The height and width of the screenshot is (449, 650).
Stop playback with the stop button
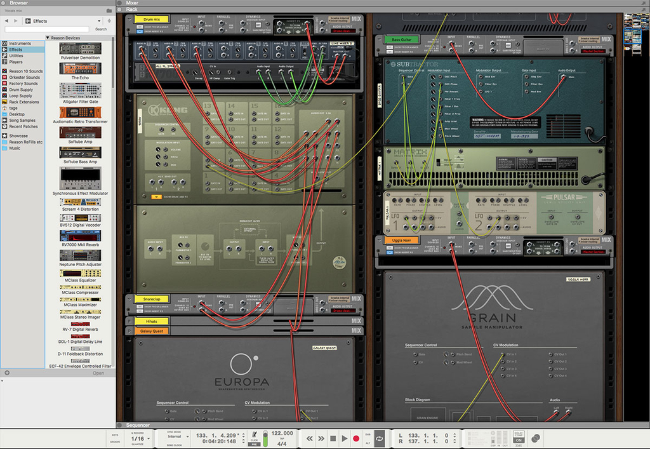tap(333, 438)
